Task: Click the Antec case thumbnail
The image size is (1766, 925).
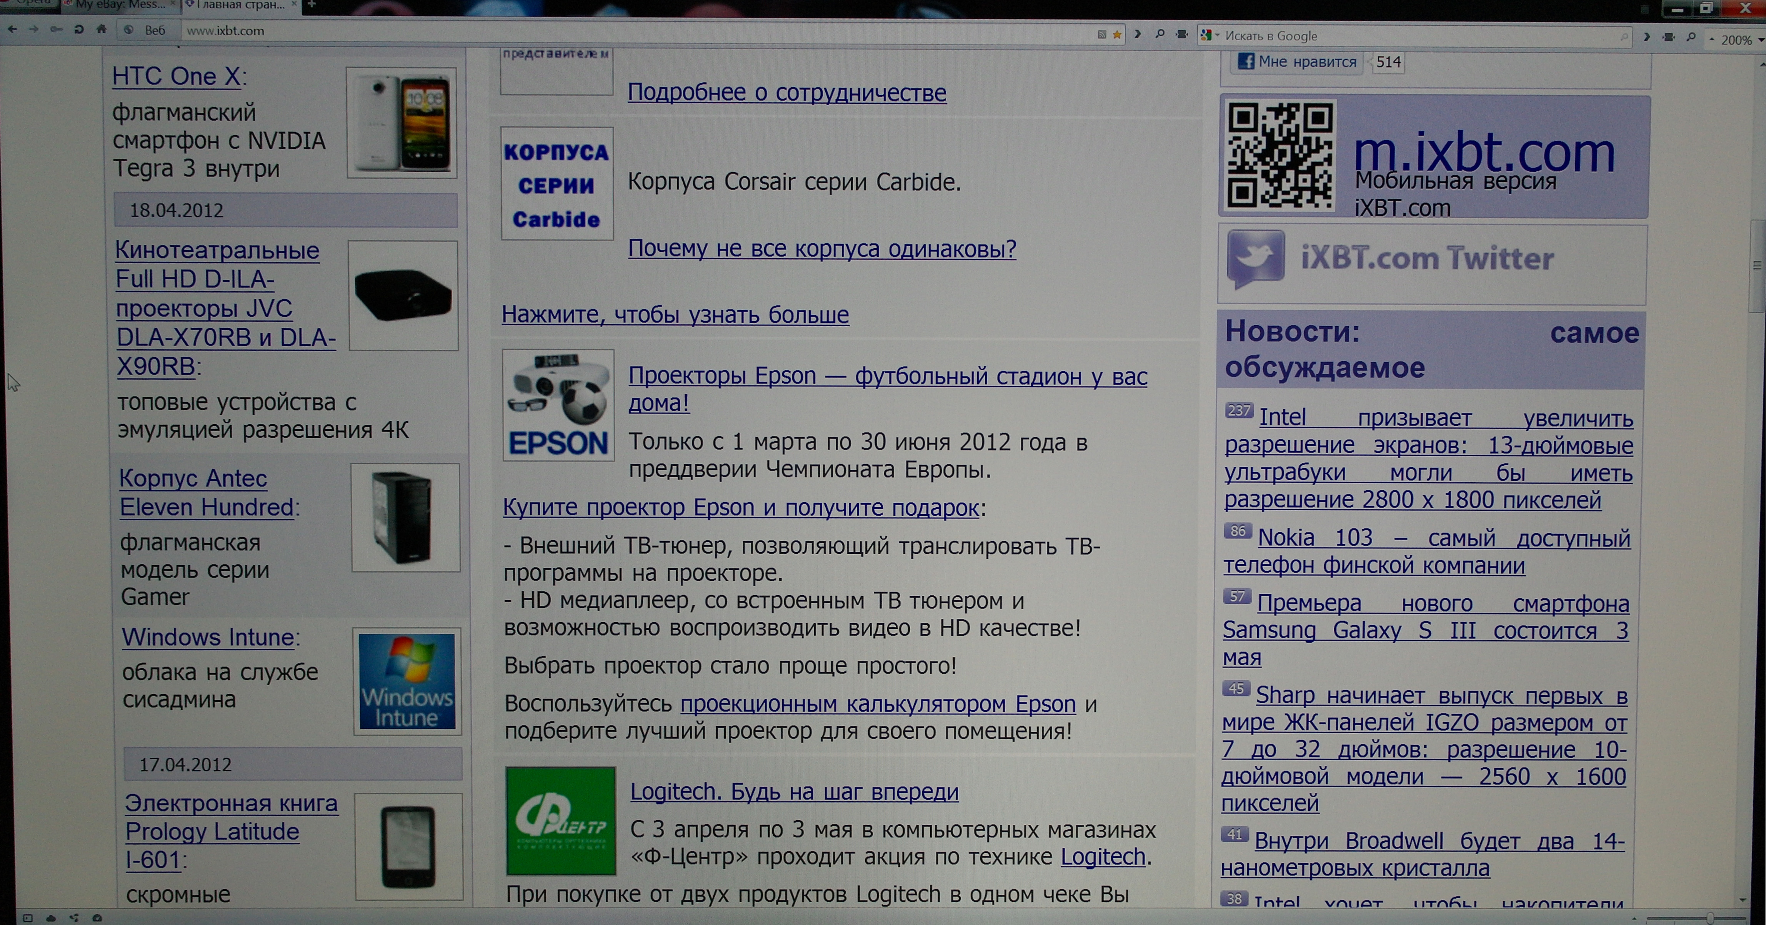Action: pyautogui.click(x=406, y=517)
